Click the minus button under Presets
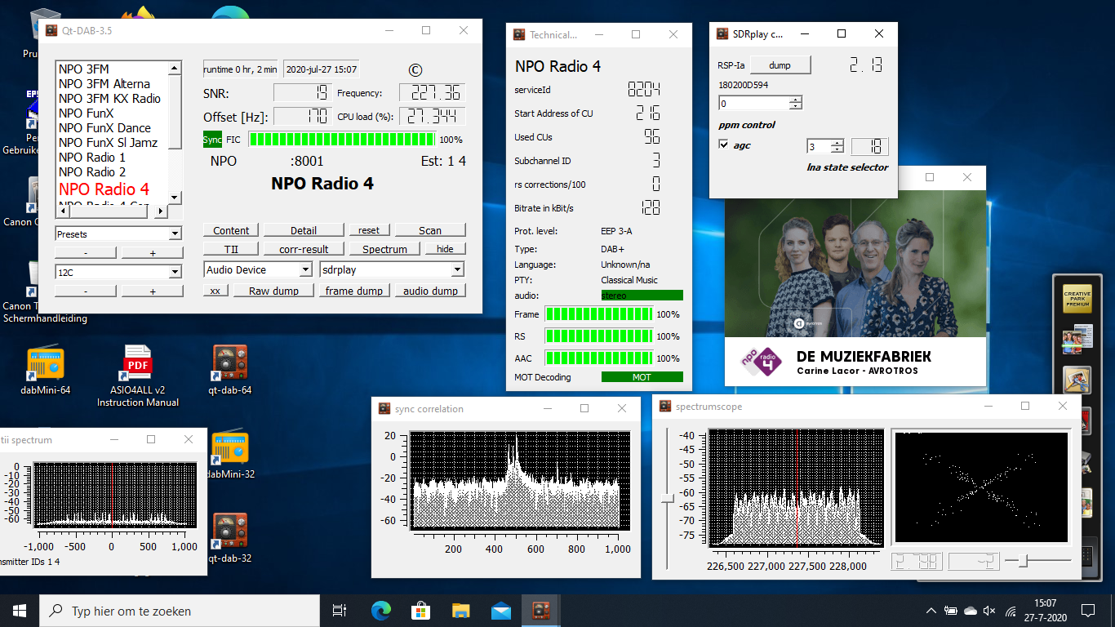The height and width of the screenshot is (627, 1115). click(x=87, y=253)
